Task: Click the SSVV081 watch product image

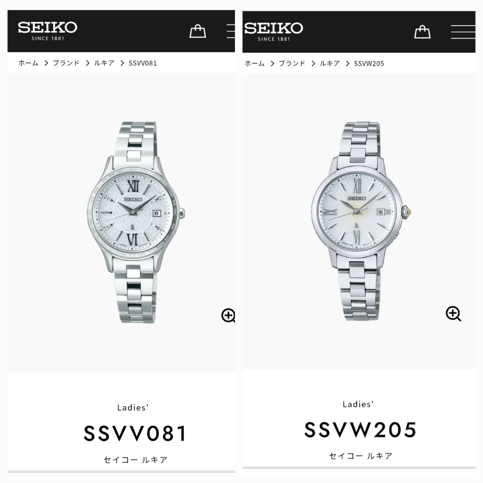Action: (x=136, y=222)
